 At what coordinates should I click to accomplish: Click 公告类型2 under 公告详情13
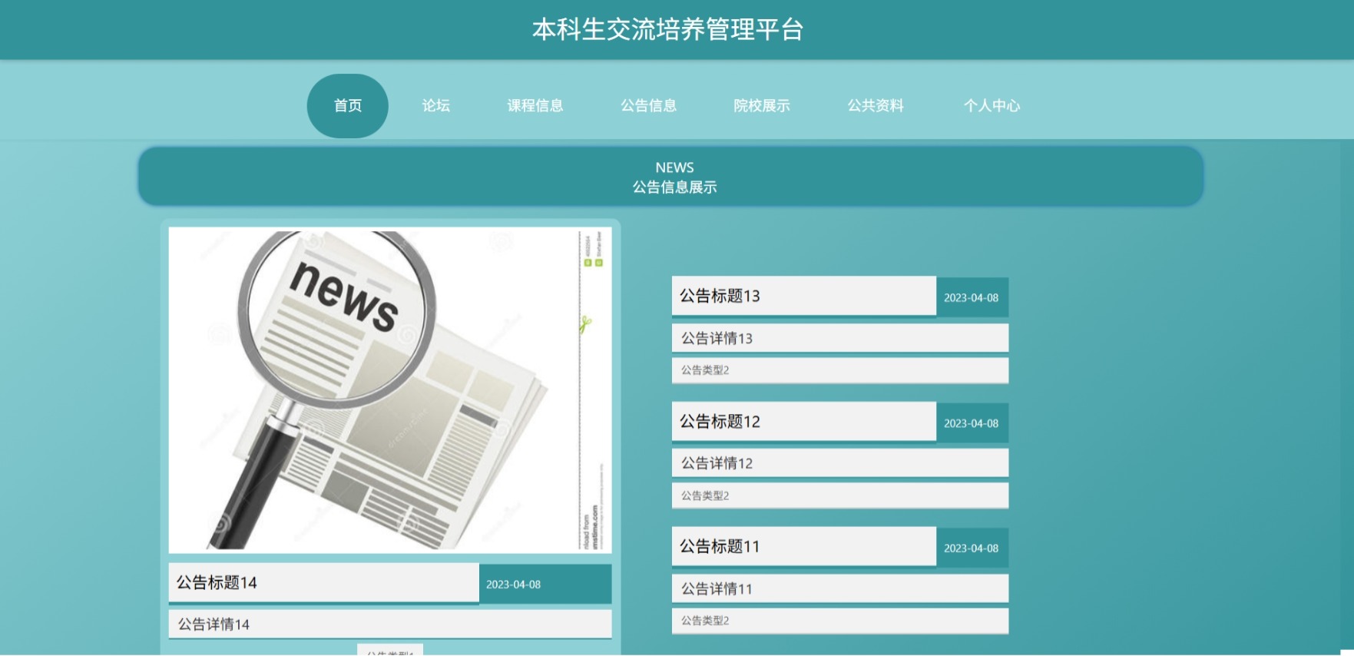pos(840,370)
